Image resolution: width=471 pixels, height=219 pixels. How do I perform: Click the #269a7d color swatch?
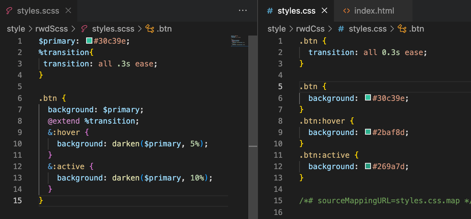[368, 166]
